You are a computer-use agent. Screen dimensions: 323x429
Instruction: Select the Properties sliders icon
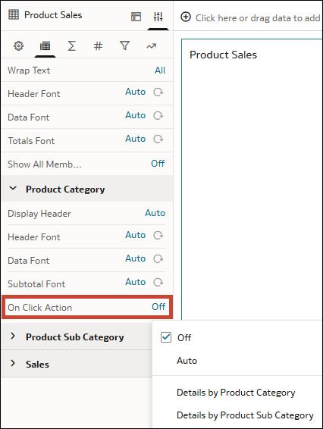pyautogui.click(x=158, y=17)
